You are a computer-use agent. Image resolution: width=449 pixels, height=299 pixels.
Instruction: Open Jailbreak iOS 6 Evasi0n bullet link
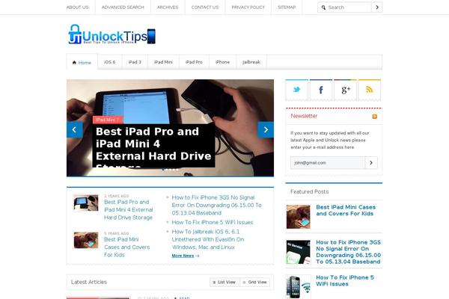click(208, 239)
